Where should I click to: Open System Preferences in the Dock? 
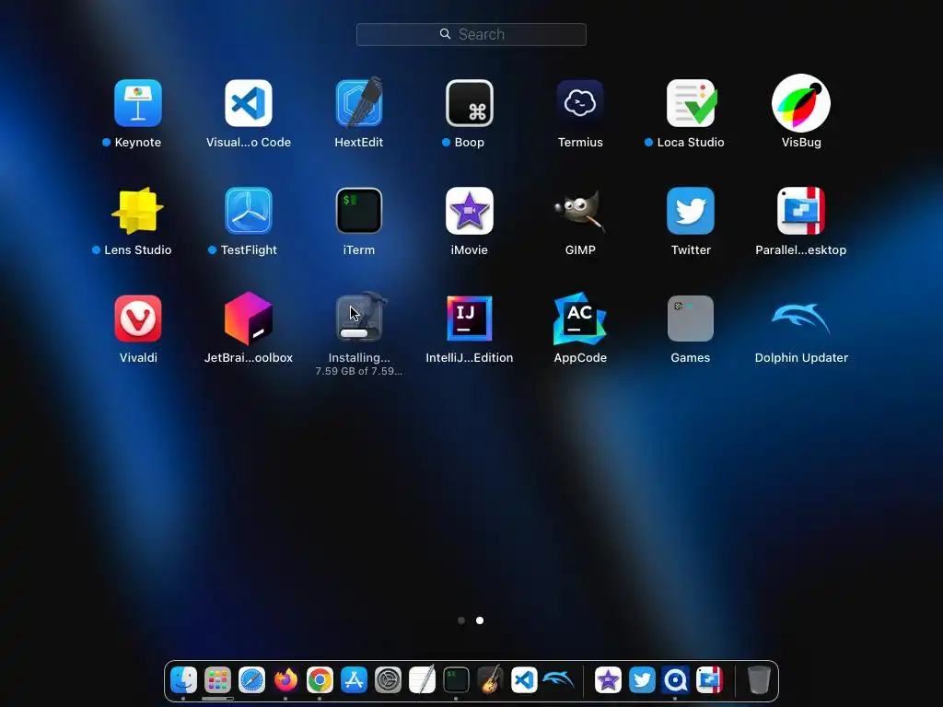tap(388, 680)
